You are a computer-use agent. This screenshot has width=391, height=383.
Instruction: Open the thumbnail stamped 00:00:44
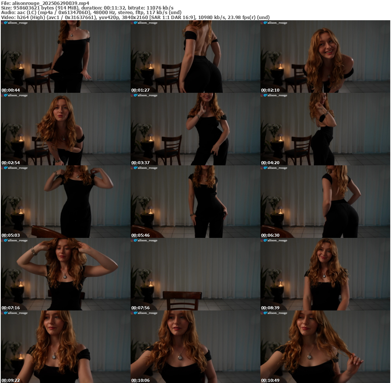click(x=66, y=57)
